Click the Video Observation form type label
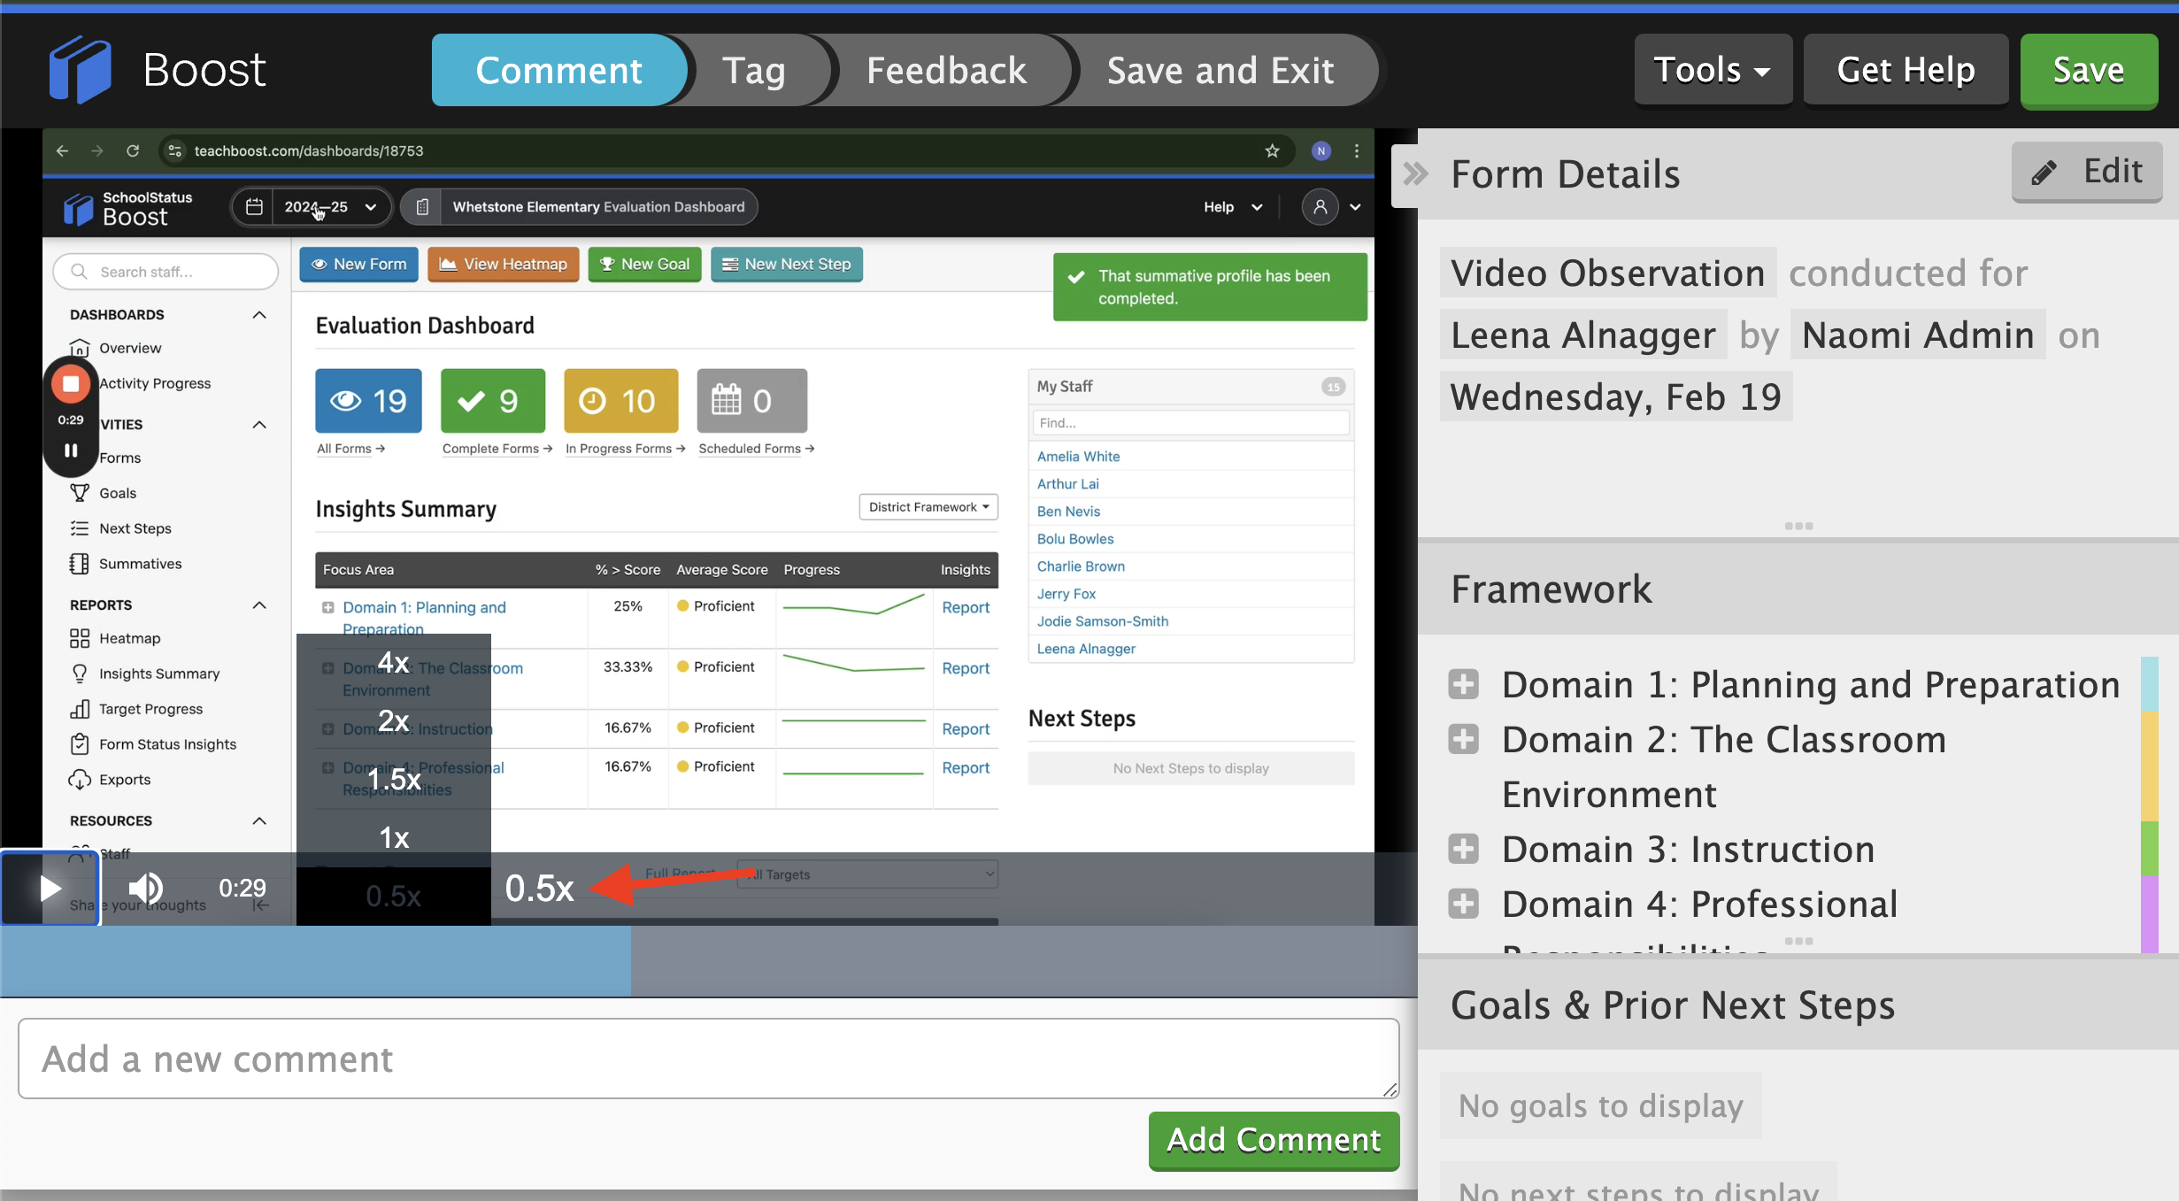 1607,273
